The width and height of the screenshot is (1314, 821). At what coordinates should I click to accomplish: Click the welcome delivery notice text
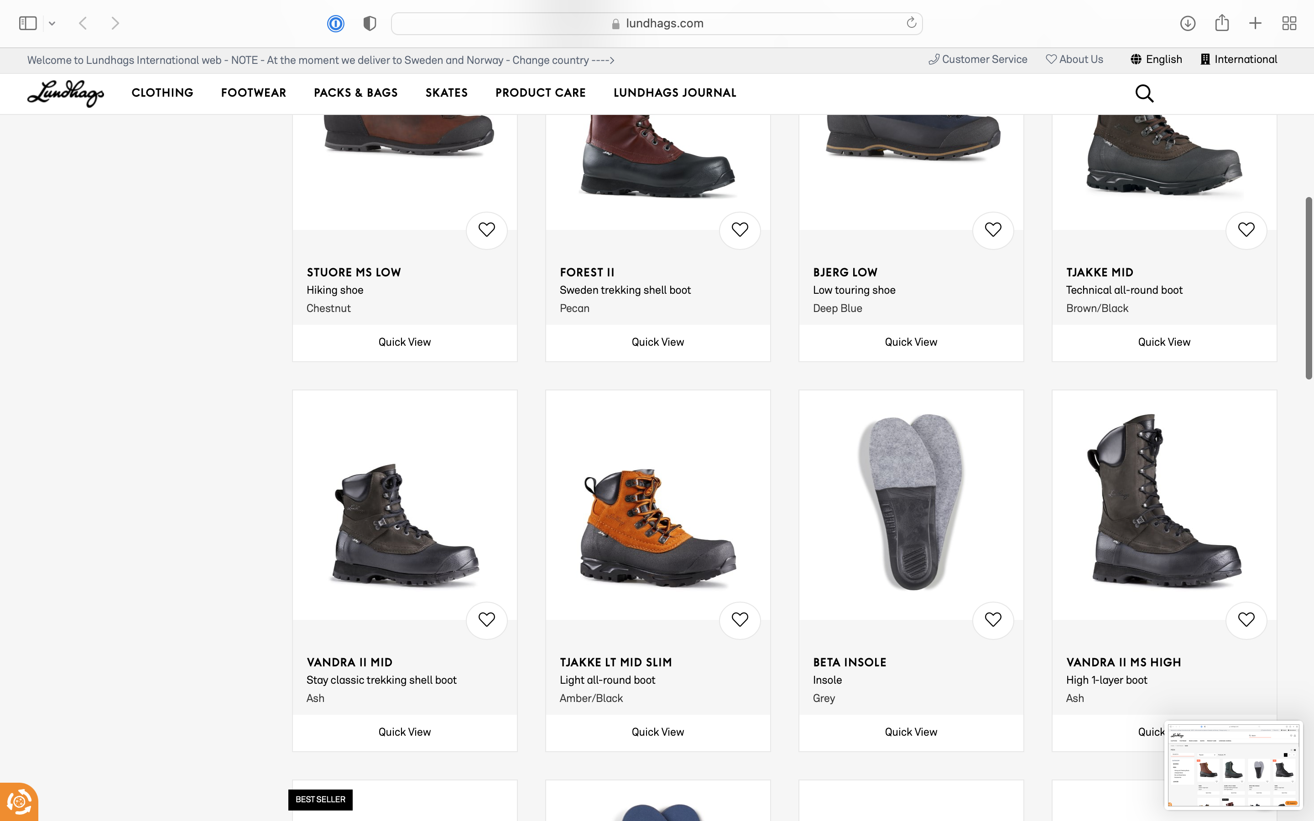pyautogui.click(x=321, y=60)
